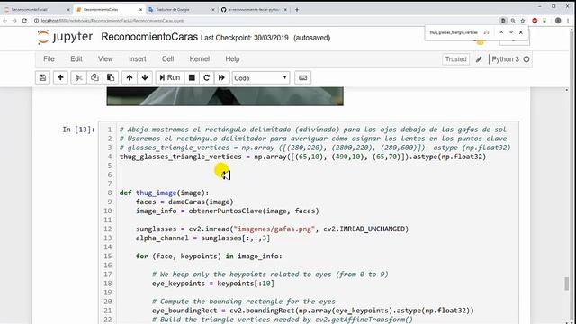
Task: Switch to ReconocimientoFacial browser tab
Action: (x=36, y=10)
